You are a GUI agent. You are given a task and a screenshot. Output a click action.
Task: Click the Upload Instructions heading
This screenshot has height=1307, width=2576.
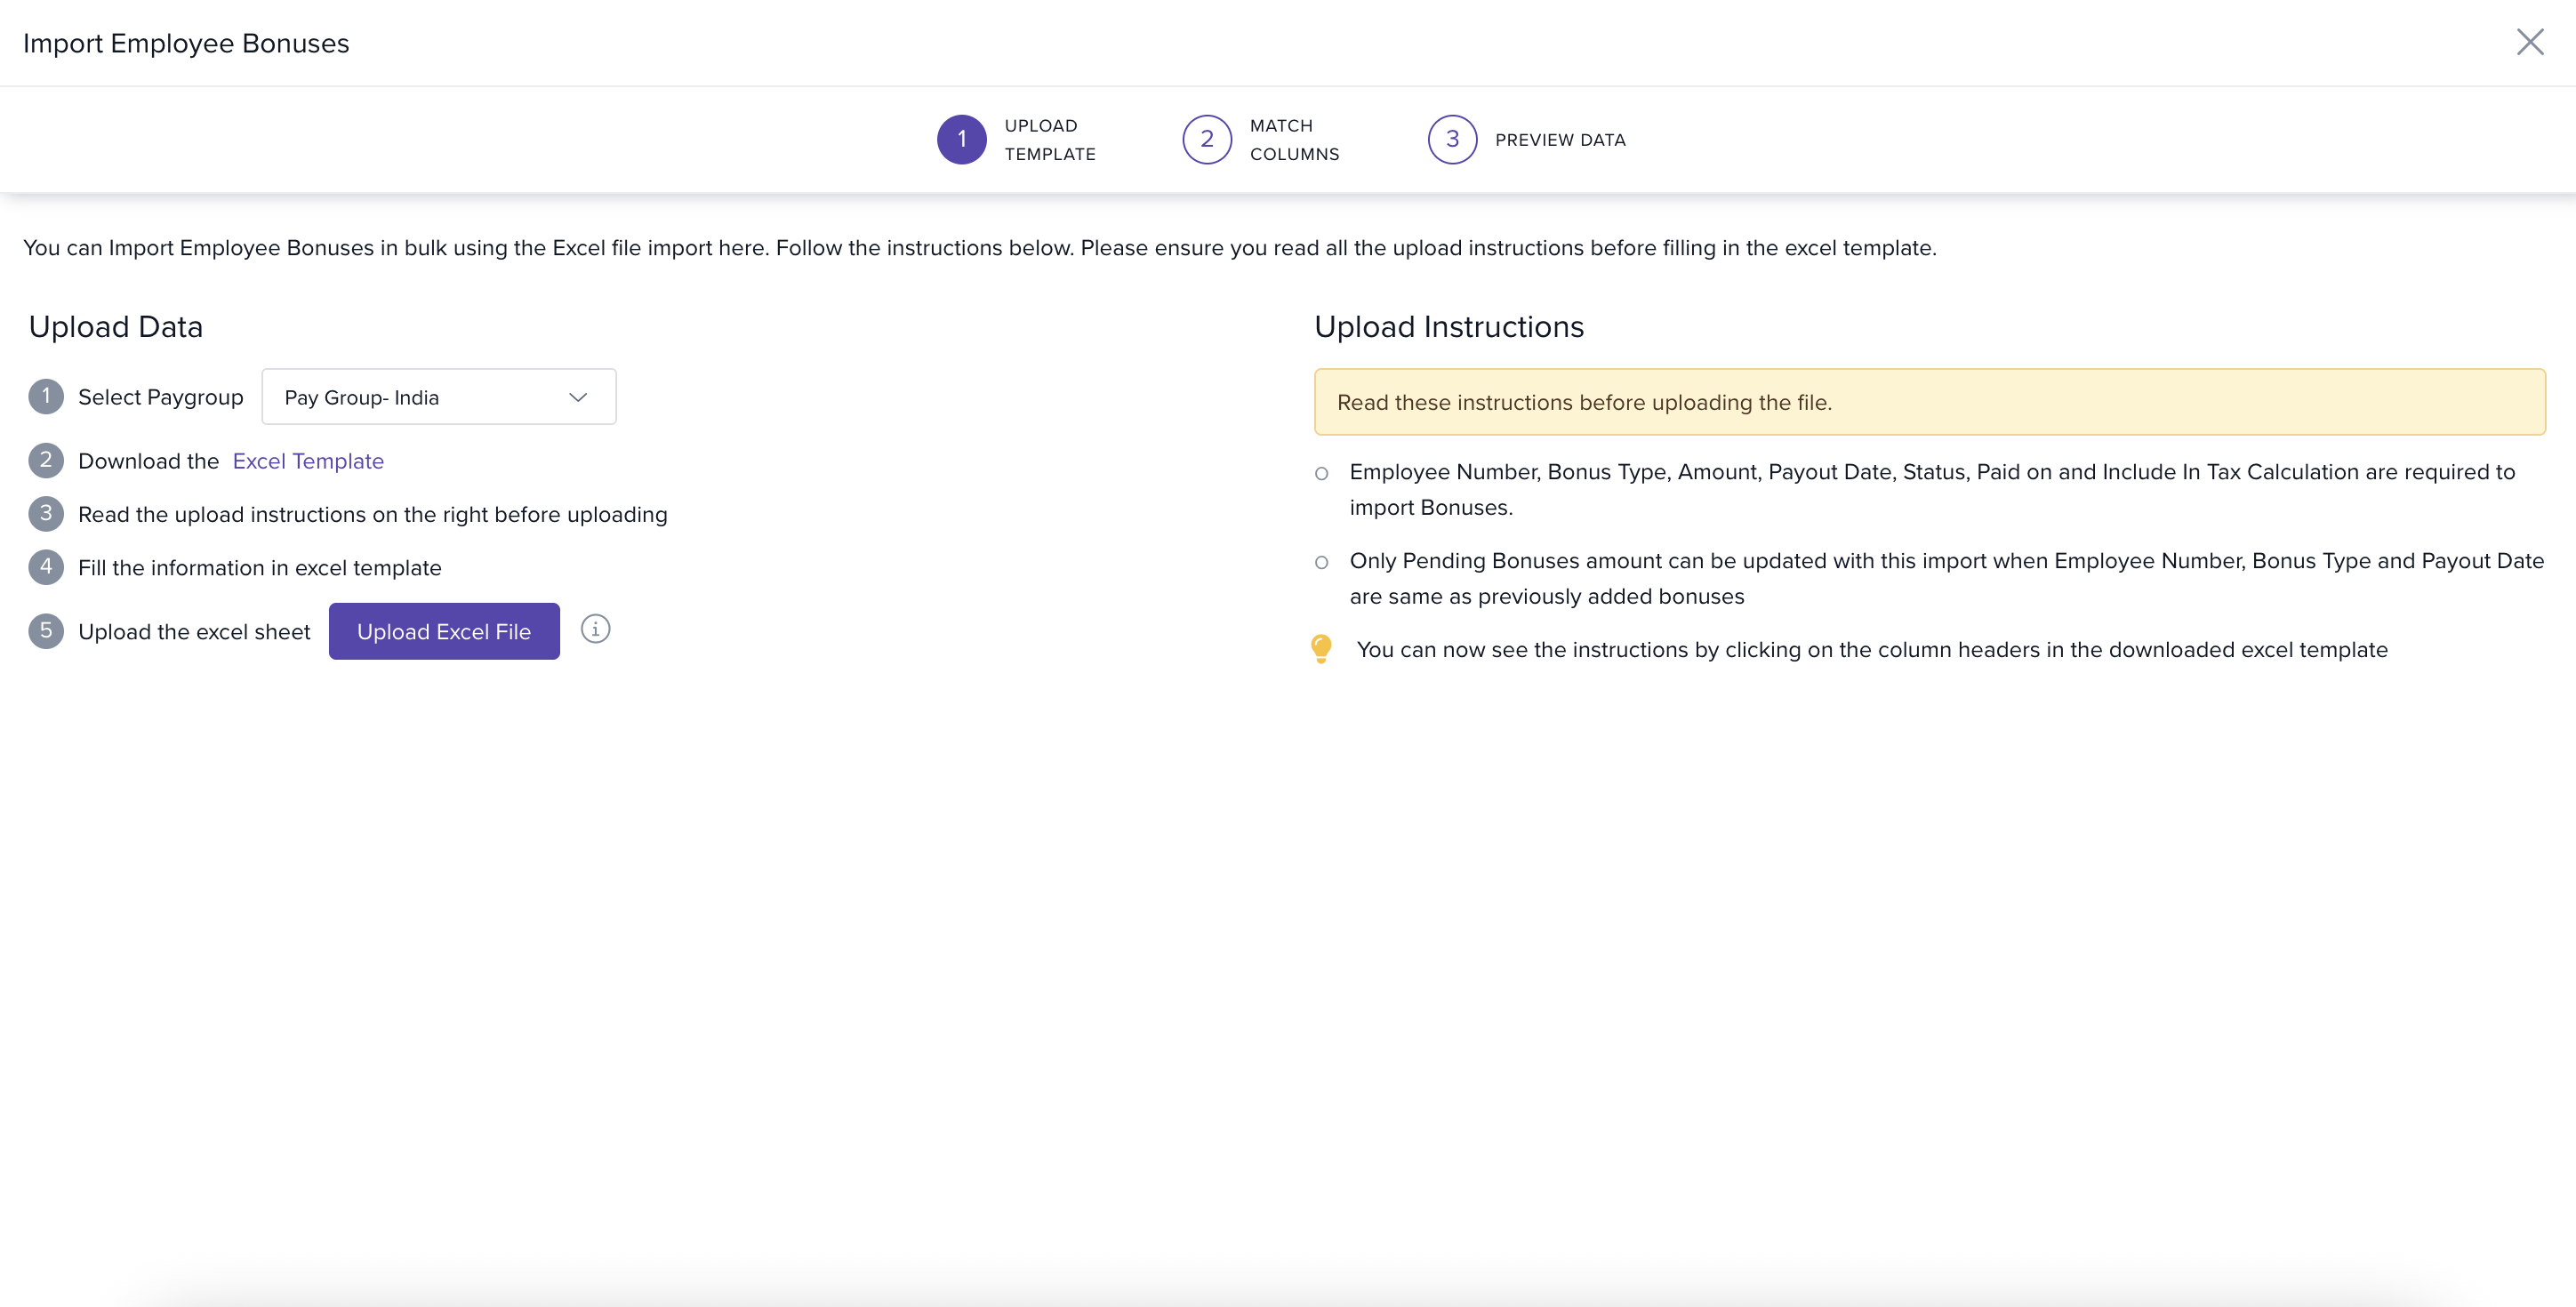tap(1448, 327)
